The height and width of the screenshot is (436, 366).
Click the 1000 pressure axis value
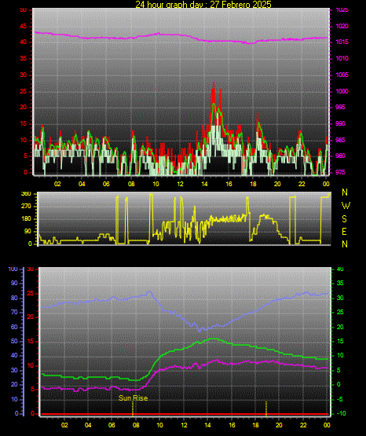point(342,91)
